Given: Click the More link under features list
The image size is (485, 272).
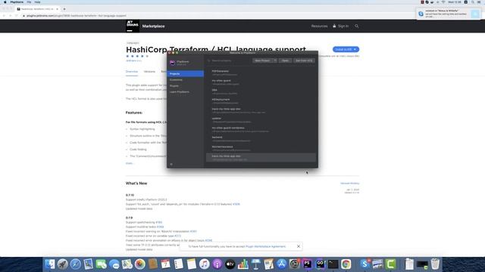Looking at the screenshot, I should click(129, 163).
